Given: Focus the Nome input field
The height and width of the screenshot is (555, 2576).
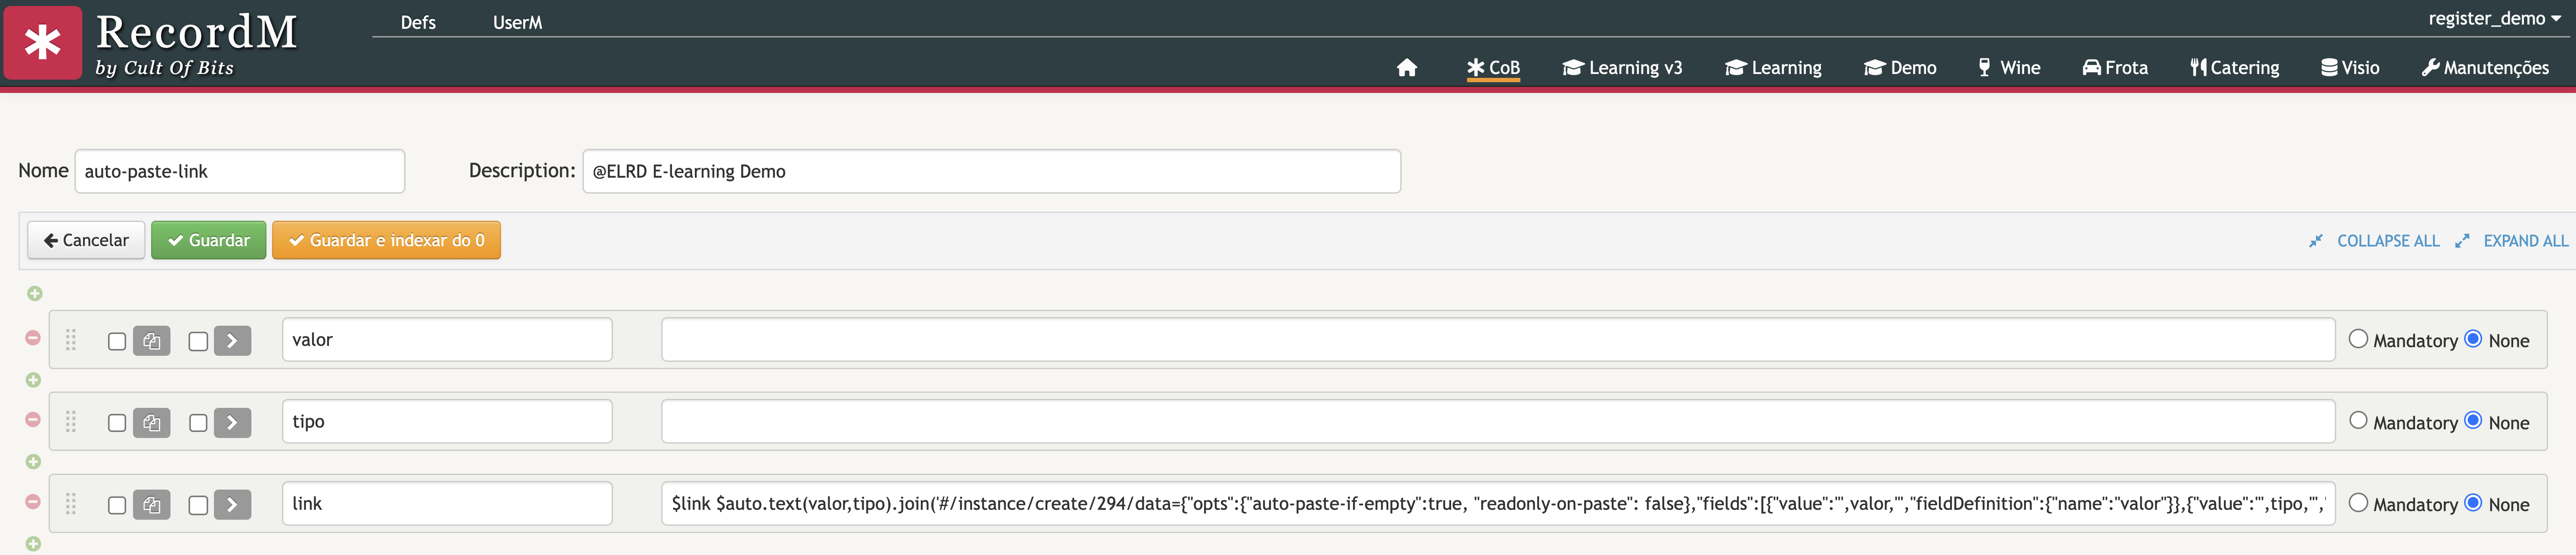Looking at the screenshot, I should (x=240, y=171).
